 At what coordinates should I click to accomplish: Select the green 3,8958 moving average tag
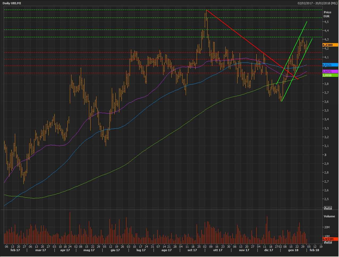click(x=330, y=75)
